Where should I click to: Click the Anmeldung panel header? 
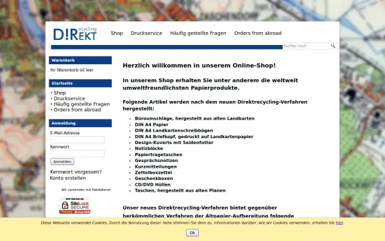80,123
